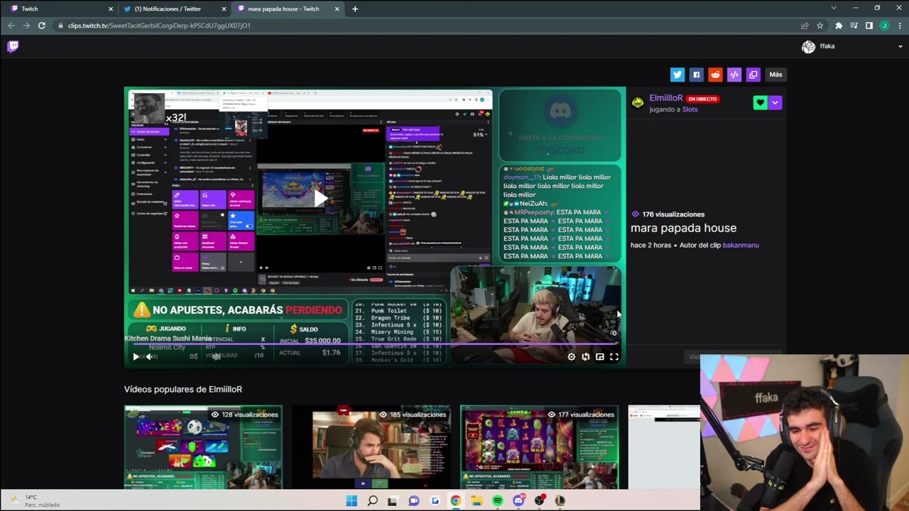Play the clip with the center play button
Viewport: 909px width, 511px height.
pyautogui.click(x=320, y=199)
